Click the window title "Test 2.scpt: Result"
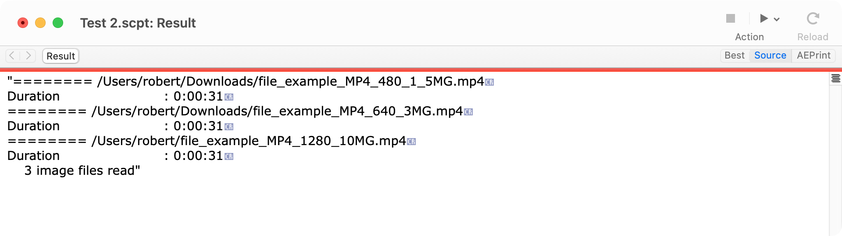The height and width of the screenshot is (236, 842). click(x=138, y=23)
